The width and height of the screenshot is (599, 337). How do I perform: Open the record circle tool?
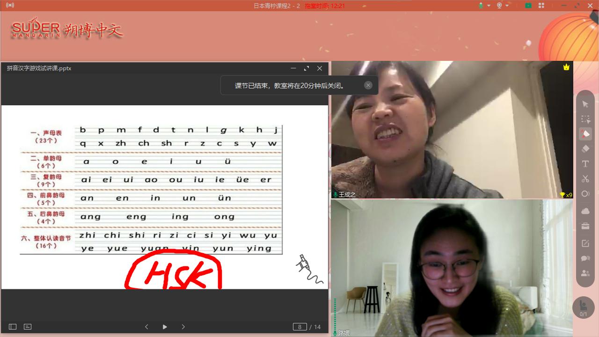(x=585, y=194)
